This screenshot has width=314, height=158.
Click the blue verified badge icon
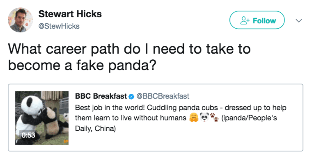[x=131, y=97]
